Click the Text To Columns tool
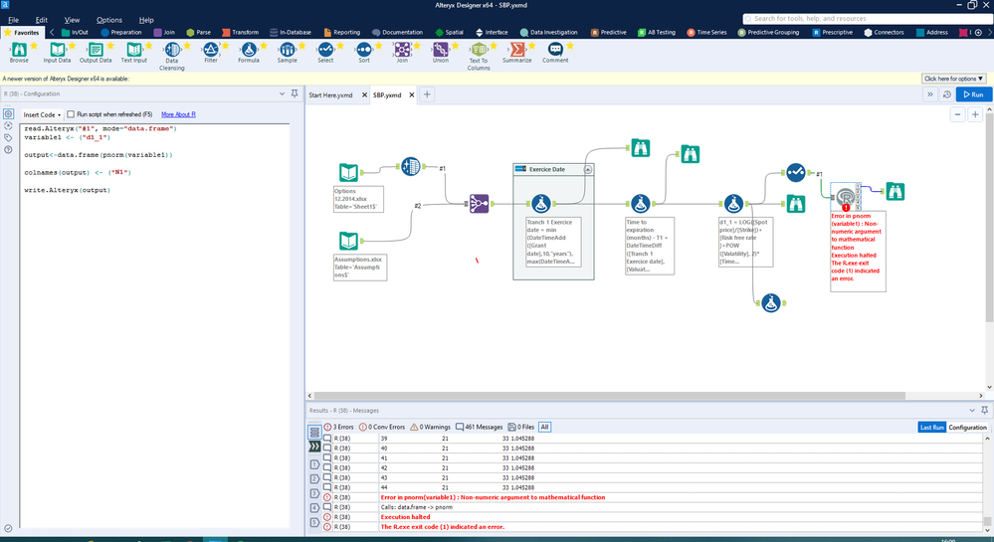This screenshot has height=542, width=994. (x=479, y=50)
